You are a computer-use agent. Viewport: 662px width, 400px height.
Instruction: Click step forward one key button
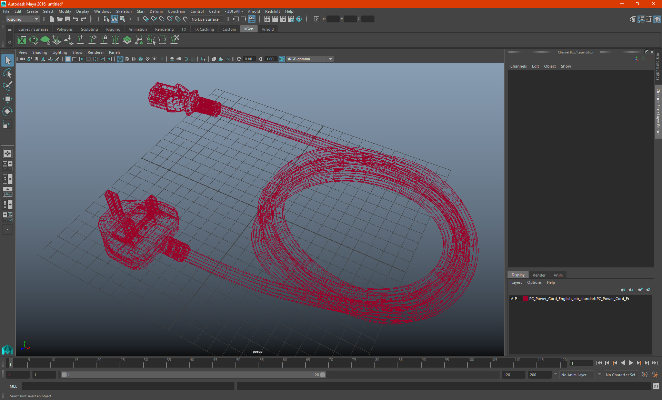click(x=639, y=363)
